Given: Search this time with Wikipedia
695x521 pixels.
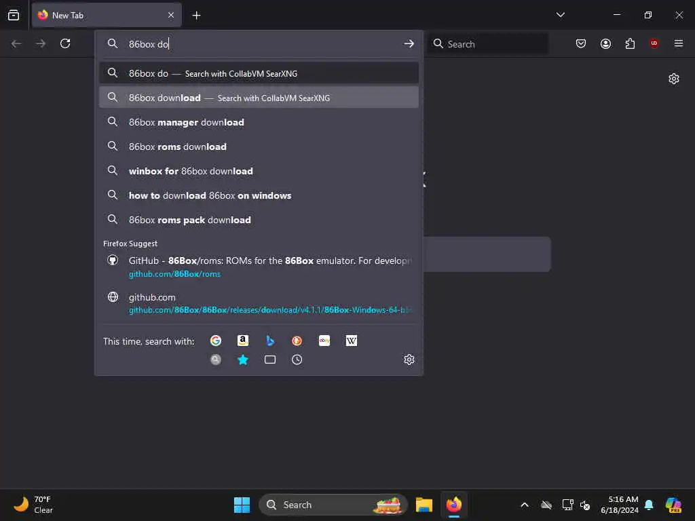Looking at the screenshot, I should pos(351,341).
